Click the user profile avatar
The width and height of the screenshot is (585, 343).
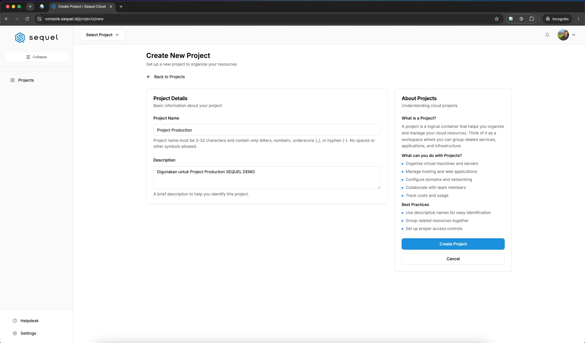563,35
